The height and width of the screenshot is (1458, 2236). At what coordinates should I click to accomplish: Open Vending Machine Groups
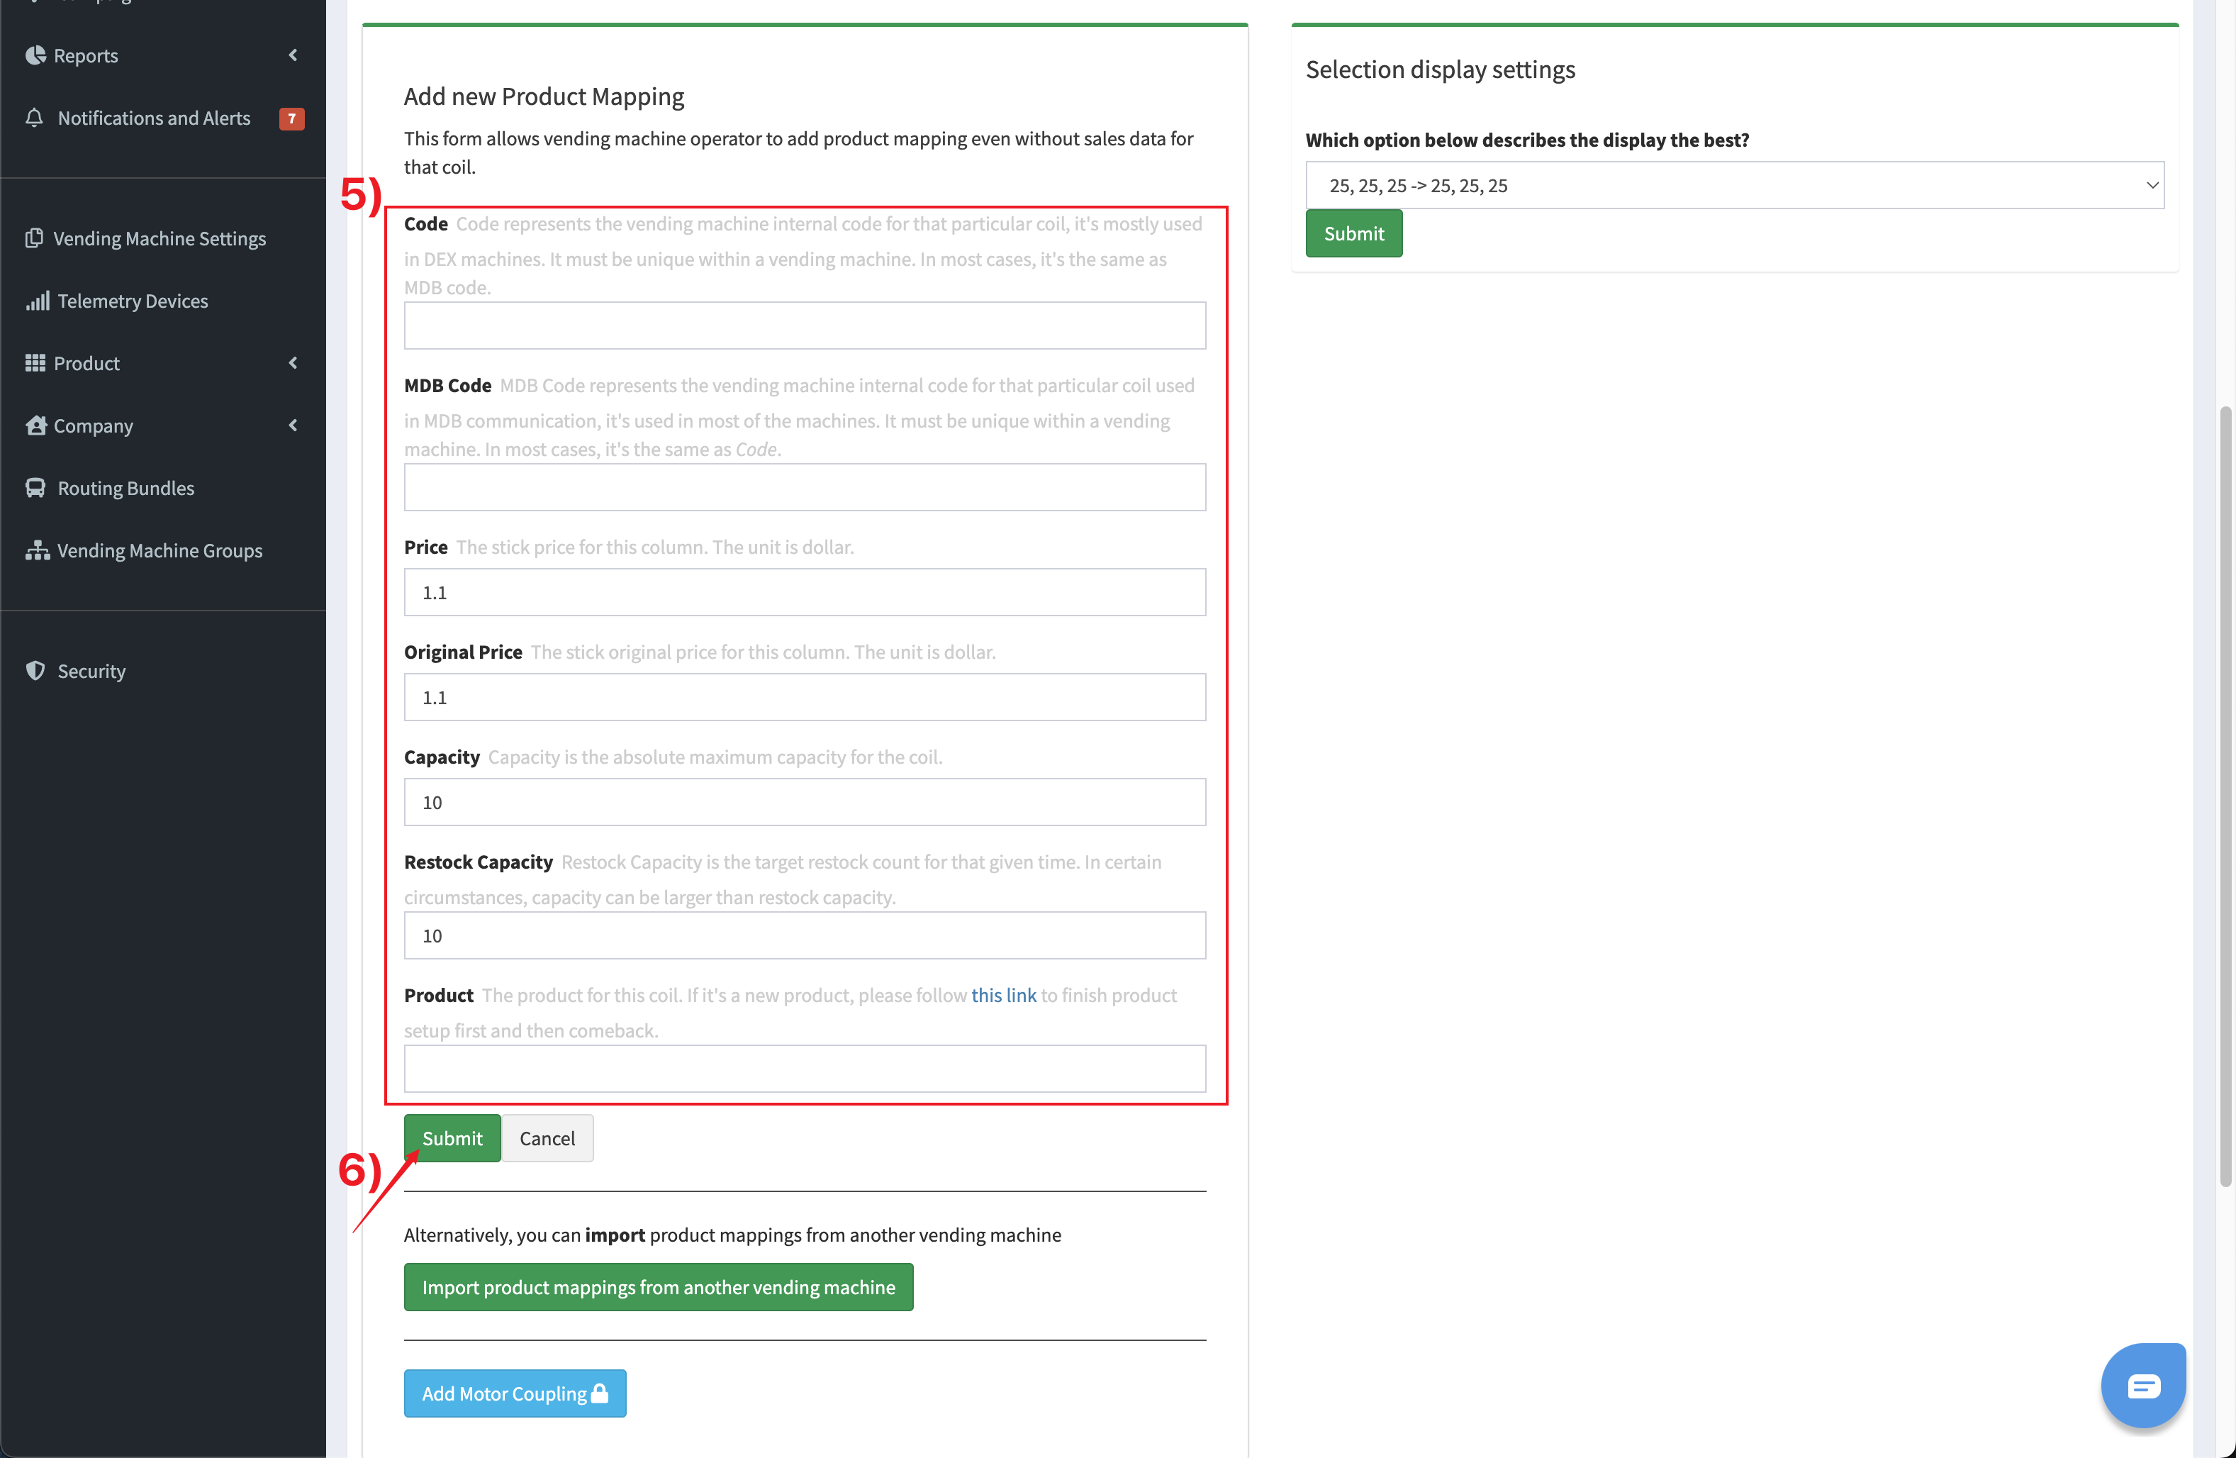coord(159,550)
